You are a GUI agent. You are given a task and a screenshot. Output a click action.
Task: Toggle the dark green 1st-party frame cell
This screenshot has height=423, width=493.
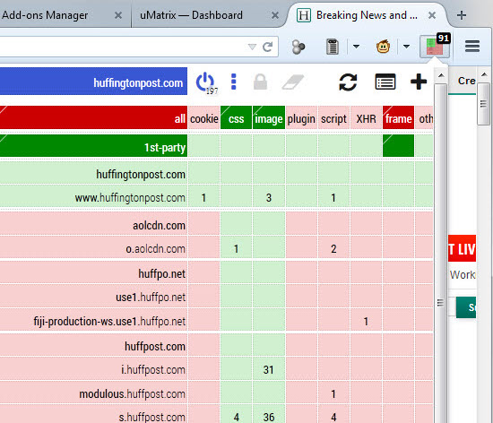coord(398,146)
